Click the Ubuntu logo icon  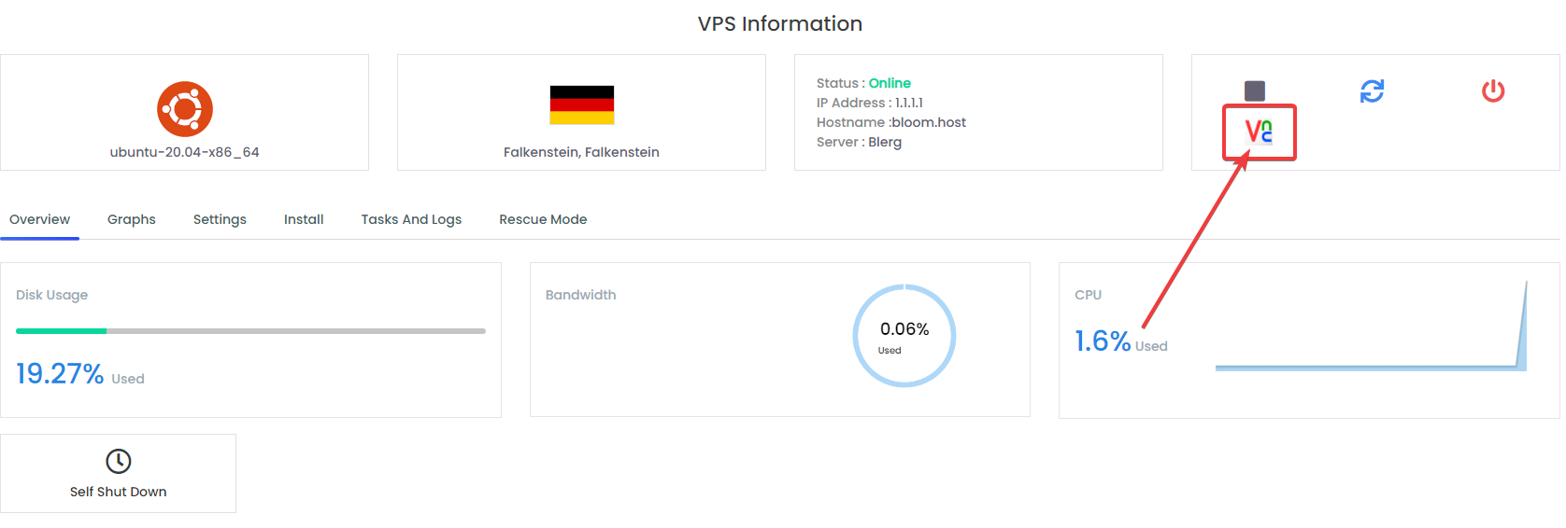pos(185,109)
